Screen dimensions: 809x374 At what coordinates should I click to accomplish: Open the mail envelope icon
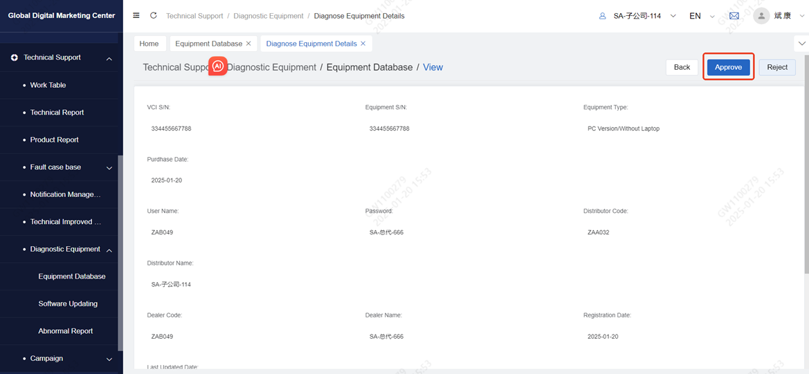(x=734, y=16)
